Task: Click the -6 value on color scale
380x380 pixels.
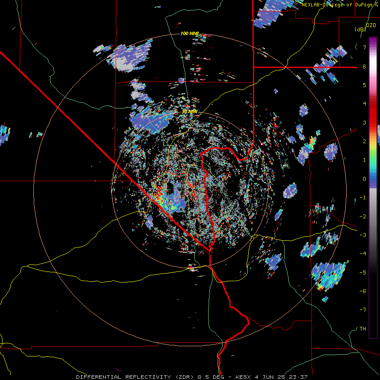Action: [363, 291]
